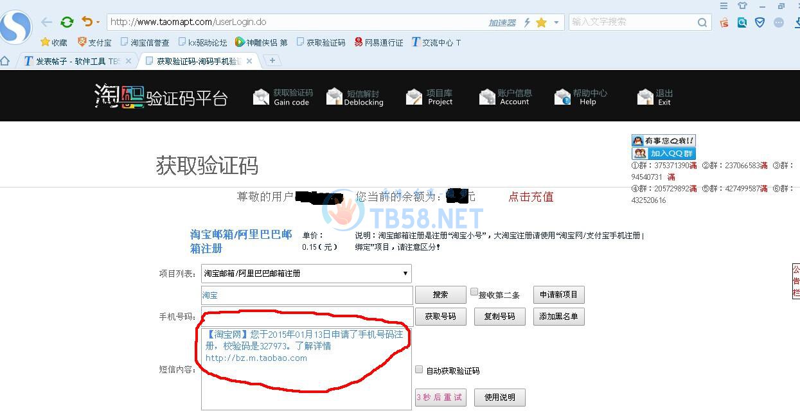800x420 pixels.
Task: Click the http://bz.m.taobao.com text in SMS
Action: click(256, 358)
